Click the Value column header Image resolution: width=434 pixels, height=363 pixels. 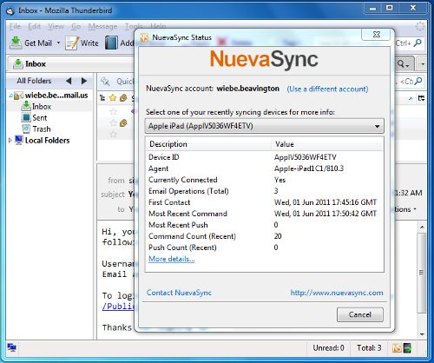click(327, 144)
